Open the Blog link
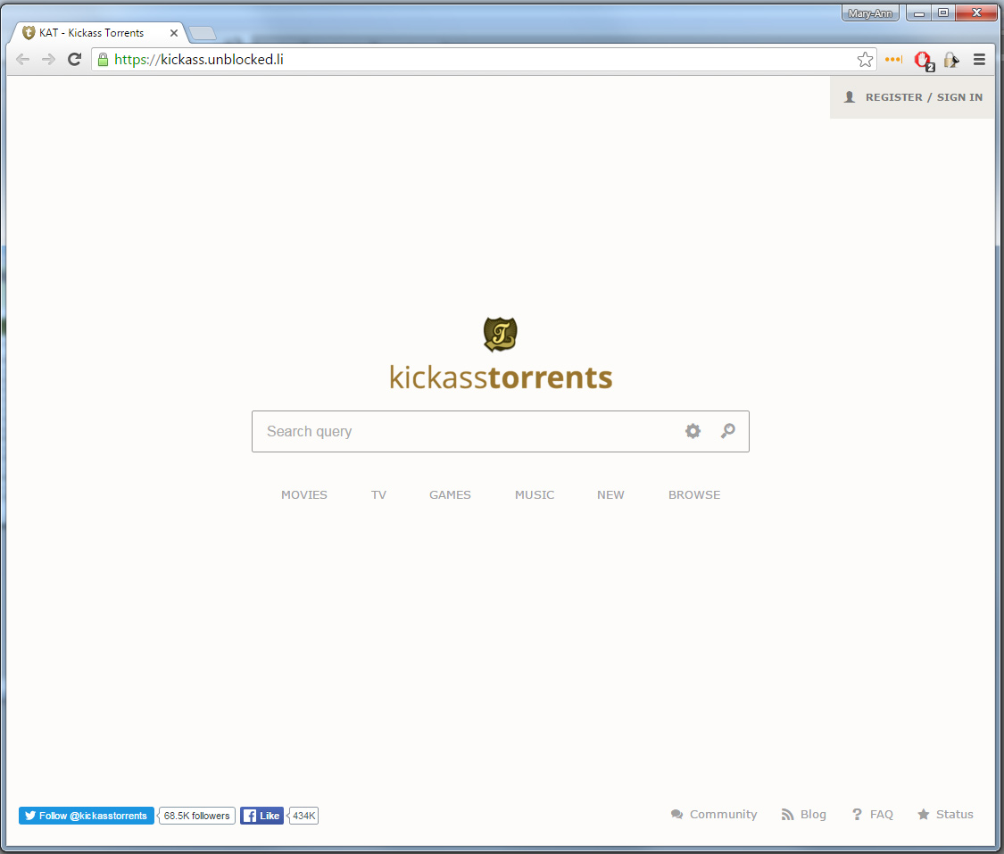This screenshot has height=854, width=1004. pos(804,815)
